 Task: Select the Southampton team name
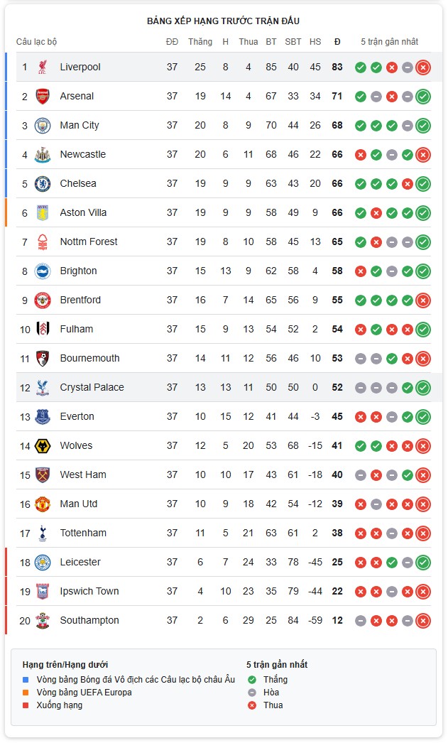coord(89,620)
